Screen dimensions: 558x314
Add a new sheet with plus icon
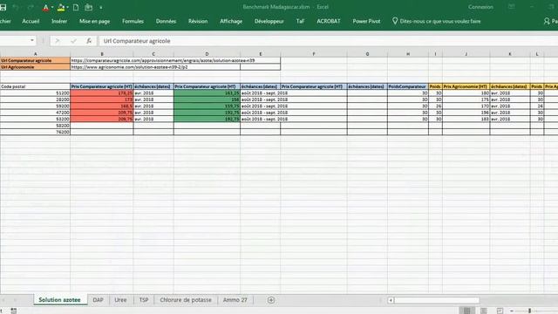pos(271,300)
